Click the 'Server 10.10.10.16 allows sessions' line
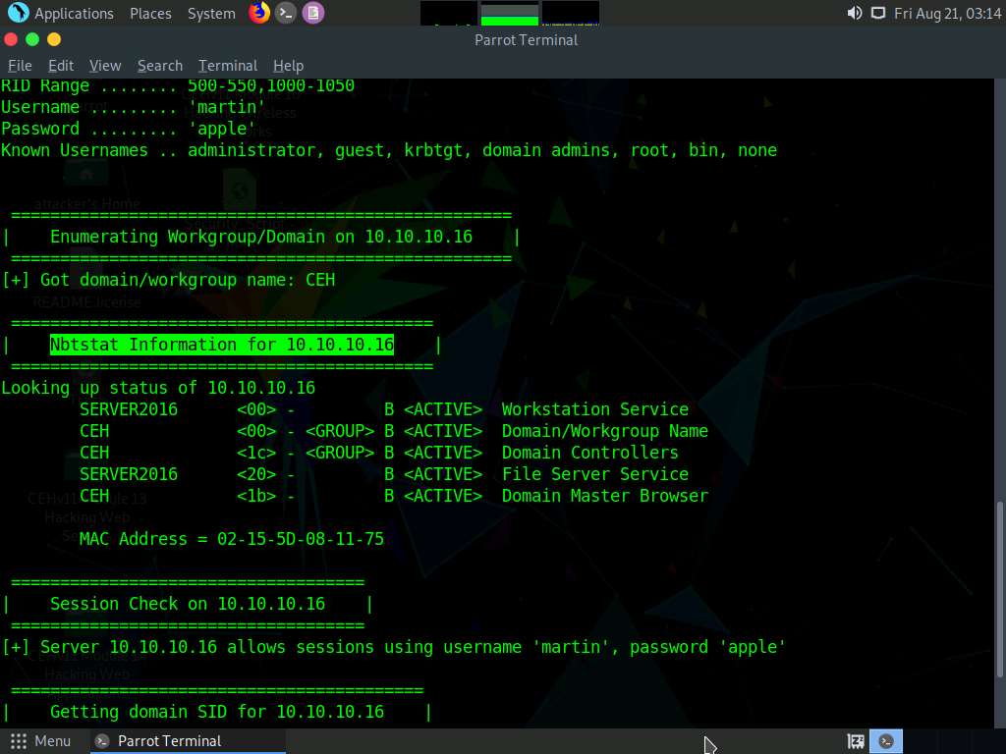The height and width of the screenshot is (754, 1006). (x=393, y=646)
